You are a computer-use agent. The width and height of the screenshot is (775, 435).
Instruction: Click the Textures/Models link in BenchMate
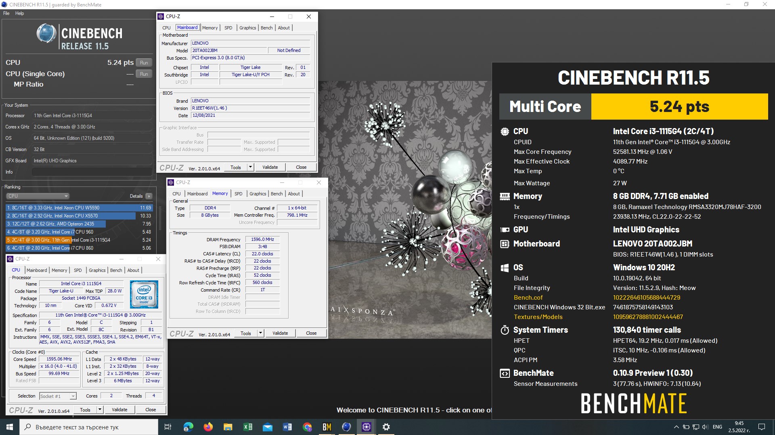point(538,317)
